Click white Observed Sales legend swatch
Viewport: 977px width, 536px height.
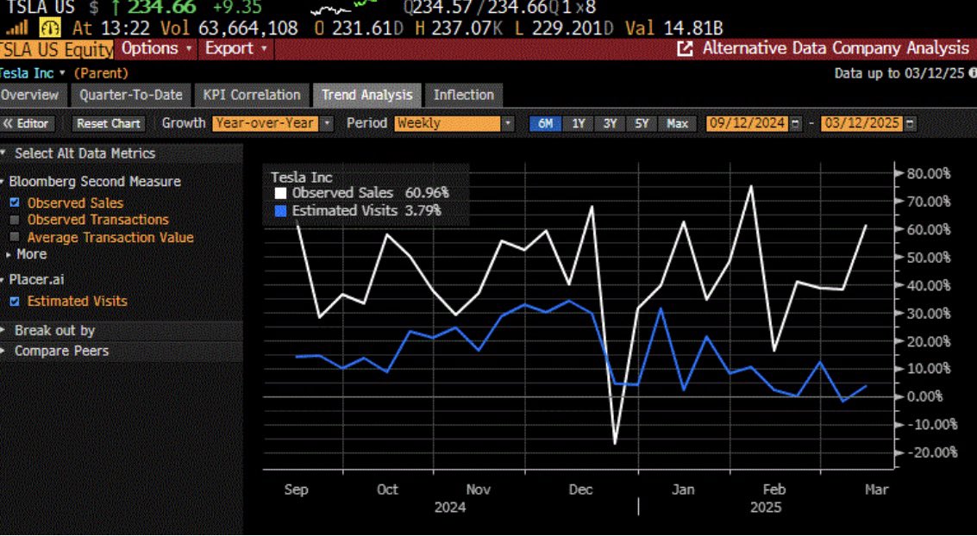click(x=280, y=194)
